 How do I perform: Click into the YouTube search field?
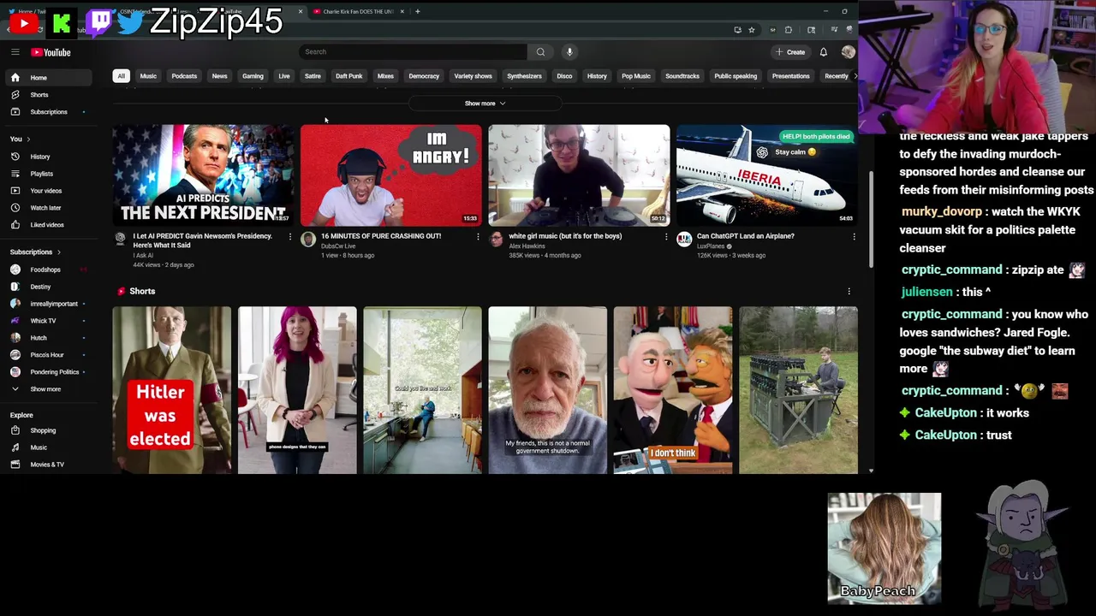tap(413, 52)
